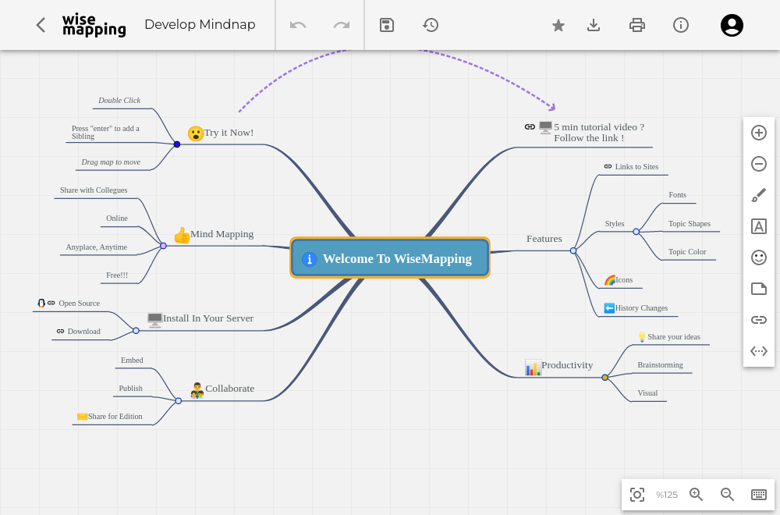Open link icon on tutorial video topic

click(x=530, y=127)
